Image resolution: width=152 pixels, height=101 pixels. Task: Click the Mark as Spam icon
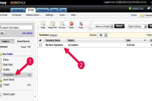click(x=90, y=24)
